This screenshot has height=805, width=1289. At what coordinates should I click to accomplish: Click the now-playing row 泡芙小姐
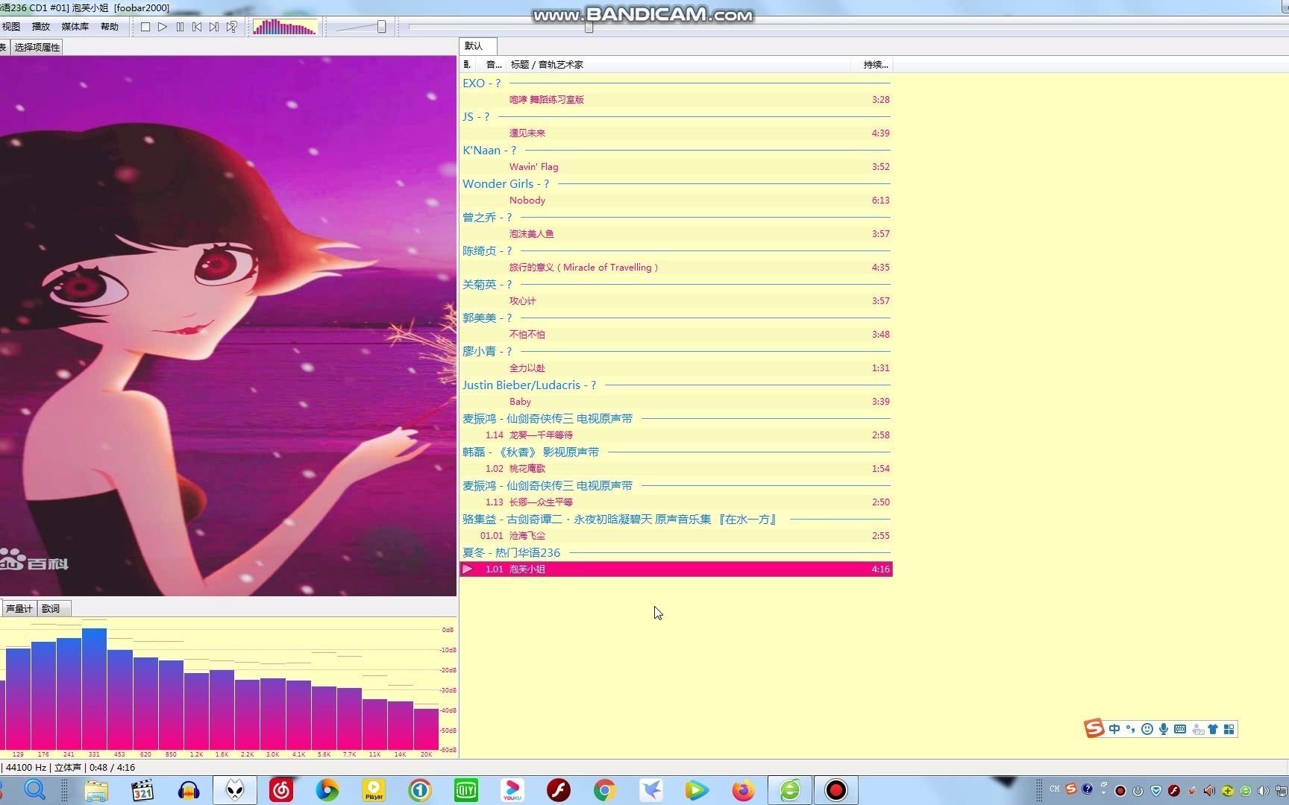[x=676, y=569]
